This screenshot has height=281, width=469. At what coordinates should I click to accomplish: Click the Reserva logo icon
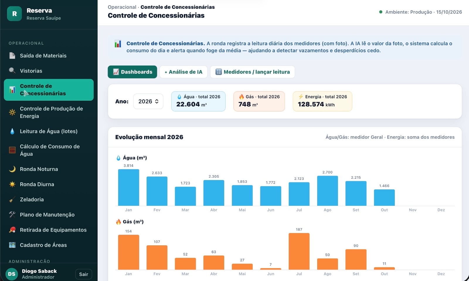click(14, 14)
